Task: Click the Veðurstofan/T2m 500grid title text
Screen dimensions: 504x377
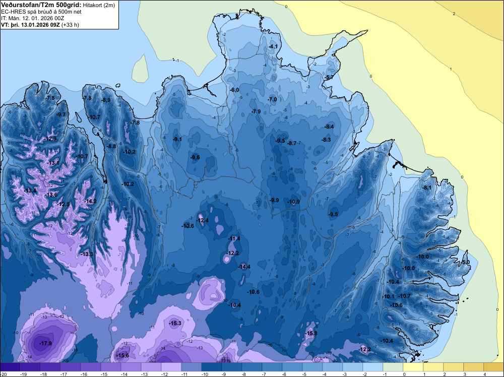Action: tap(41, 5)
